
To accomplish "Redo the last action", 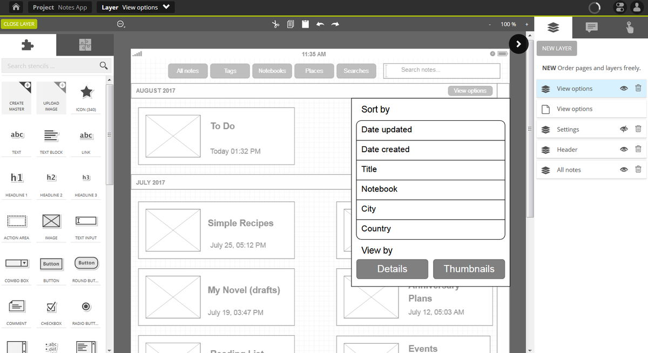I will pos(335,24).
